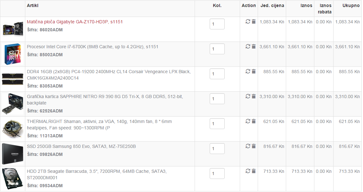
Task: Delete the SAPPHIRE NITRO graphics card row
Action: click(254, 96)
